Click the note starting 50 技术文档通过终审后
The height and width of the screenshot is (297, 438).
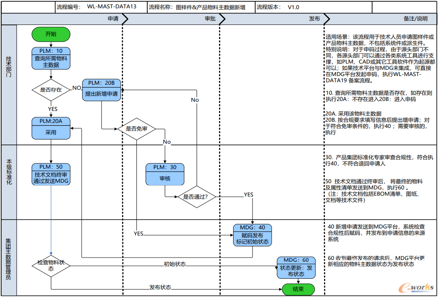tap(375, 191)
